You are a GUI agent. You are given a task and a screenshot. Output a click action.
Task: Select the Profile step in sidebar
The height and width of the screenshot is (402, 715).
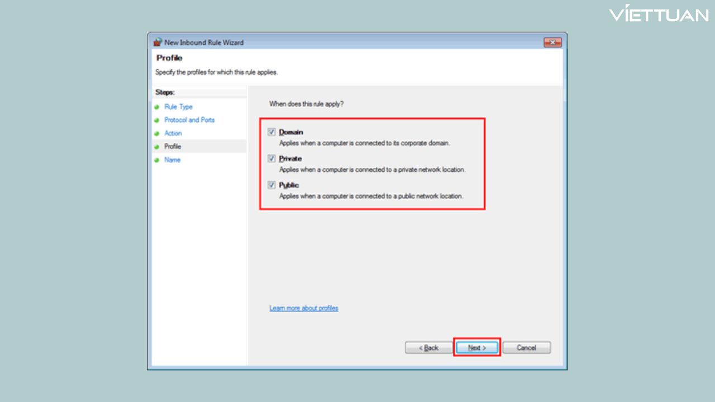(173, 147)
